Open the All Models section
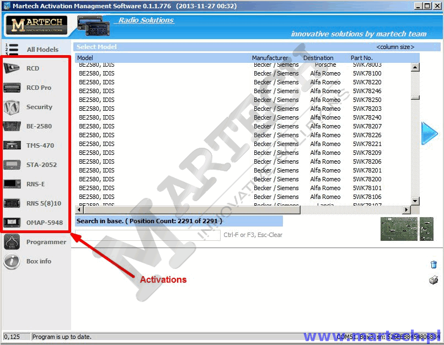The height and width of the screenshot is (345, 444). pos(43,50)
